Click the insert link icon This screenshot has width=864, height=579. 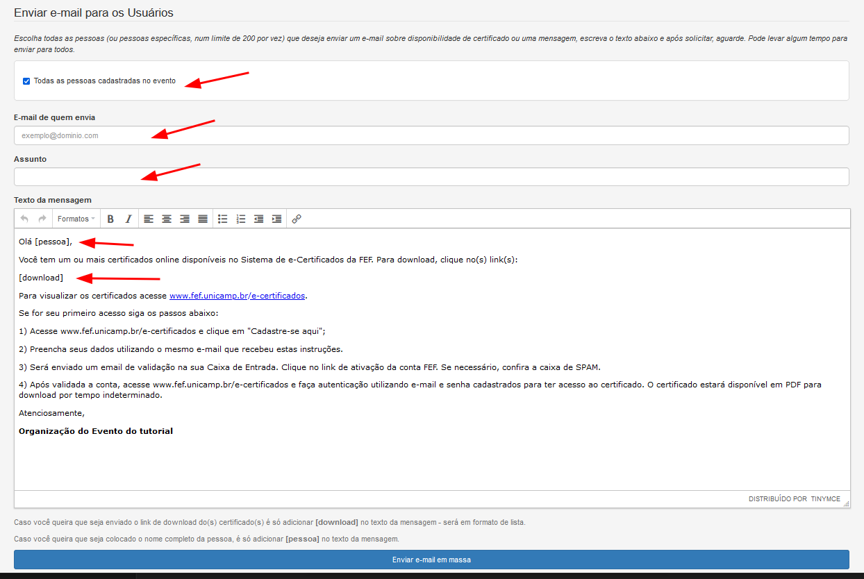point(297,219)
